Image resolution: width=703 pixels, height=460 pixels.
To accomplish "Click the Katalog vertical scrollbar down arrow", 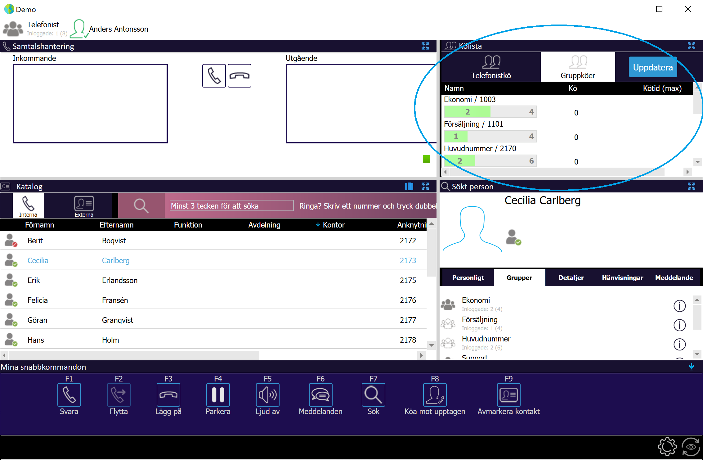I will 431,345.
